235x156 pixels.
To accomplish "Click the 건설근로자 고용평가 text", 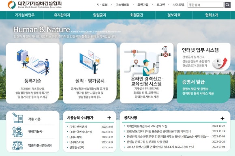I will [194, 66].
